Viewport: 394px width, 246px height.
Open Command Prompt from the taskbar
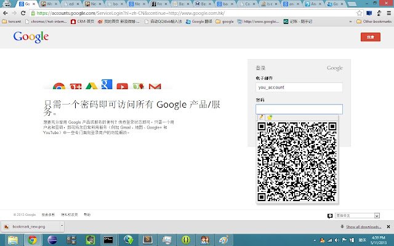pyautogui.click(x=108, y=240)
